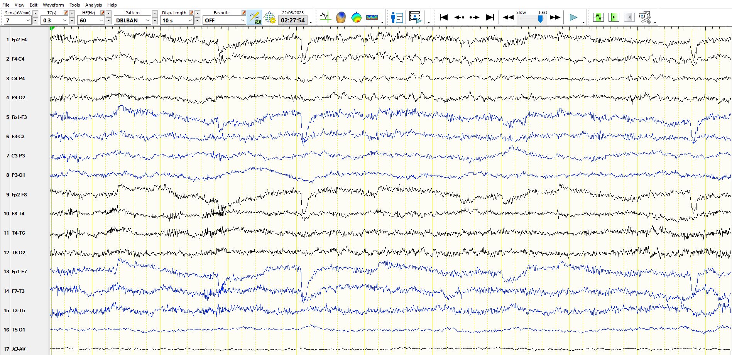Open the Analysis menu
Viewport: 732px width, 355px height.
click(93, 5)
